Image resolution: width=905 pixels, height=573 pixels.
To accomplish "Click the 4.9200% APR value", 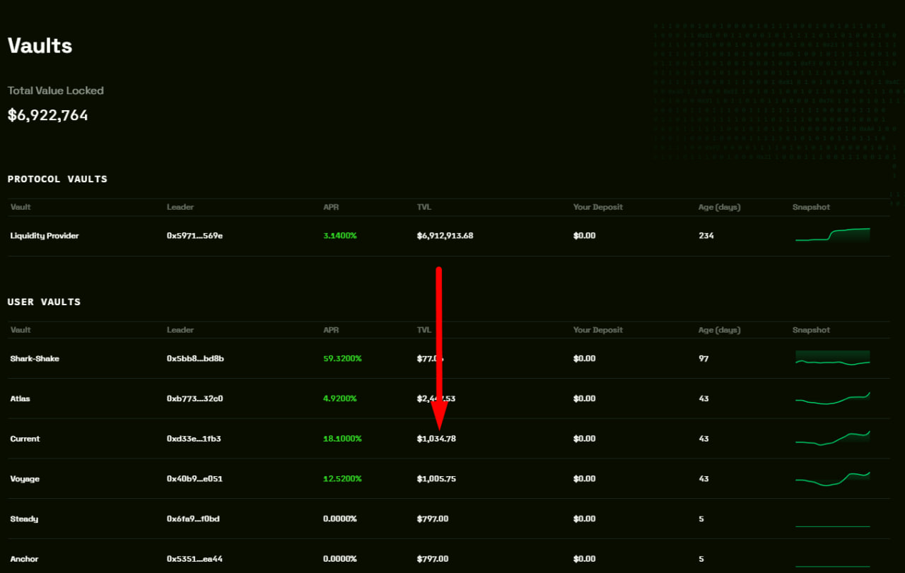I will tap(340, 399).
